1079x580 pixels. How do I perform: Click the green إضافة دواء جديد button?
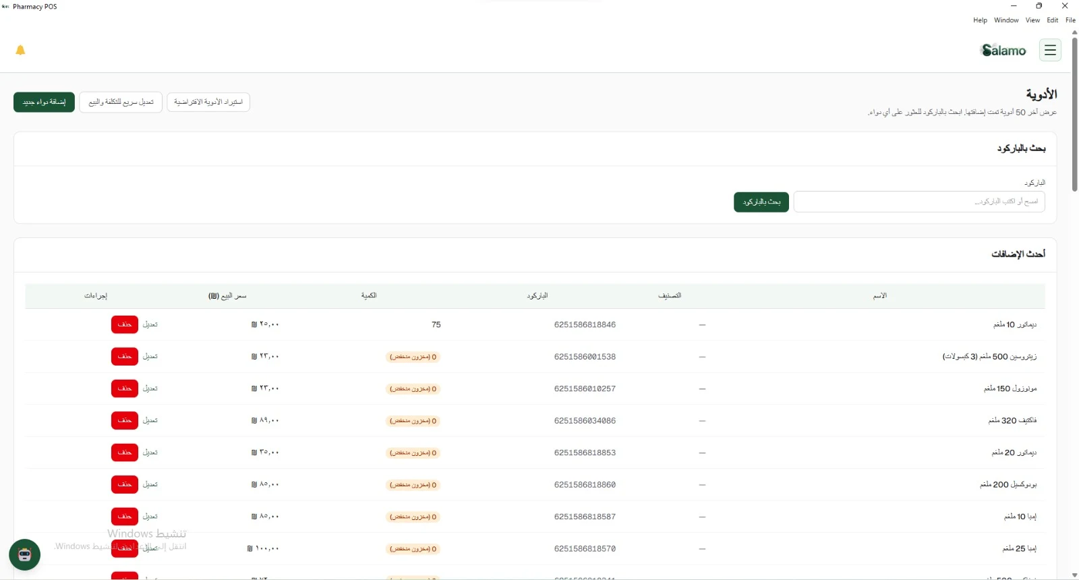pyautogui.click(x=44, y=102)
